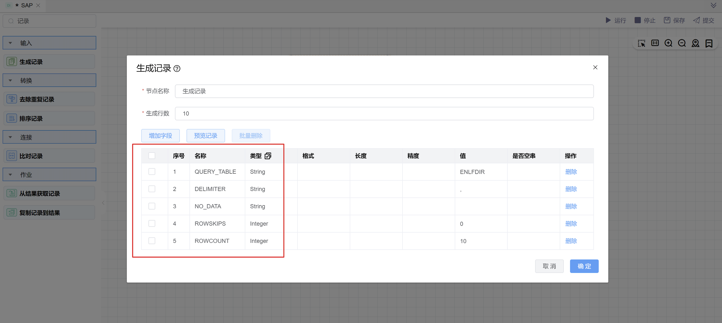Click the locate position pin icon on canvas toolbar
This screenshot has height=323, width=722.
(695, 43)
